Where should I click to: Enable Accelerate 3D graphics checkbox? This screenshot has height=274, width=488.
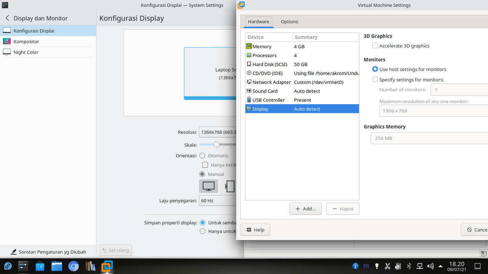click(375, 46)
